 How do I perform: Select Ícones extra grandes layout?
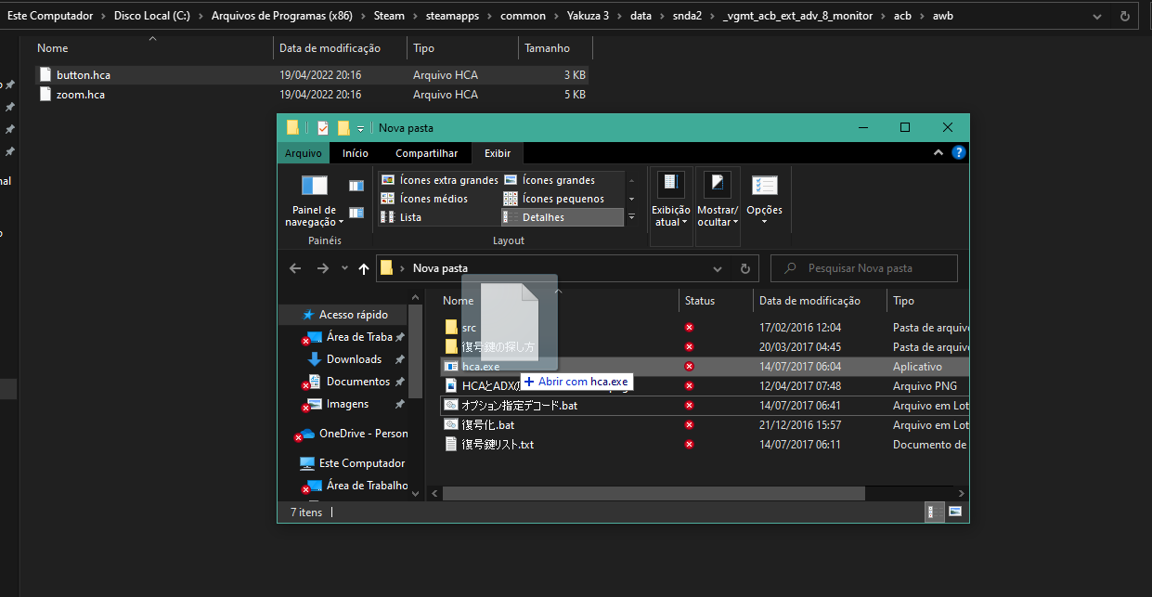[x=438, y=180]
